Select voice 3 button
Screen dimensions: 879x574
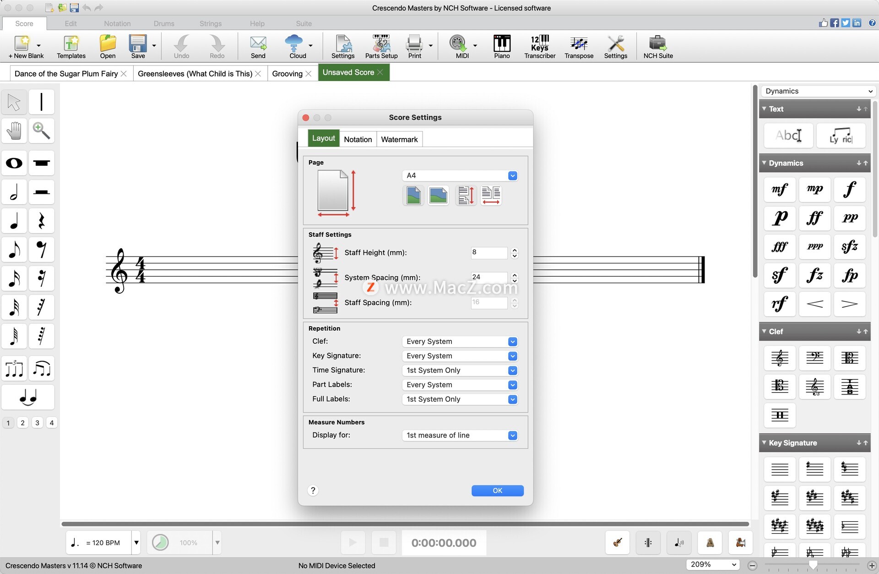(38, 423)
